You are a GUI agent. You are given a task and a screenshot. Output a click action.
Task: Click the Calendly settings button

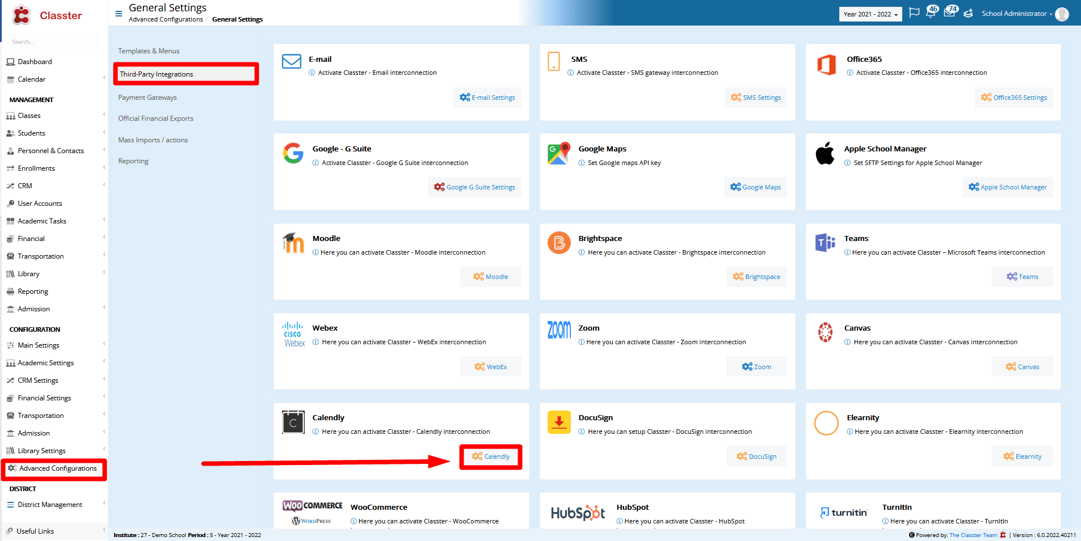tap(491, 457)
